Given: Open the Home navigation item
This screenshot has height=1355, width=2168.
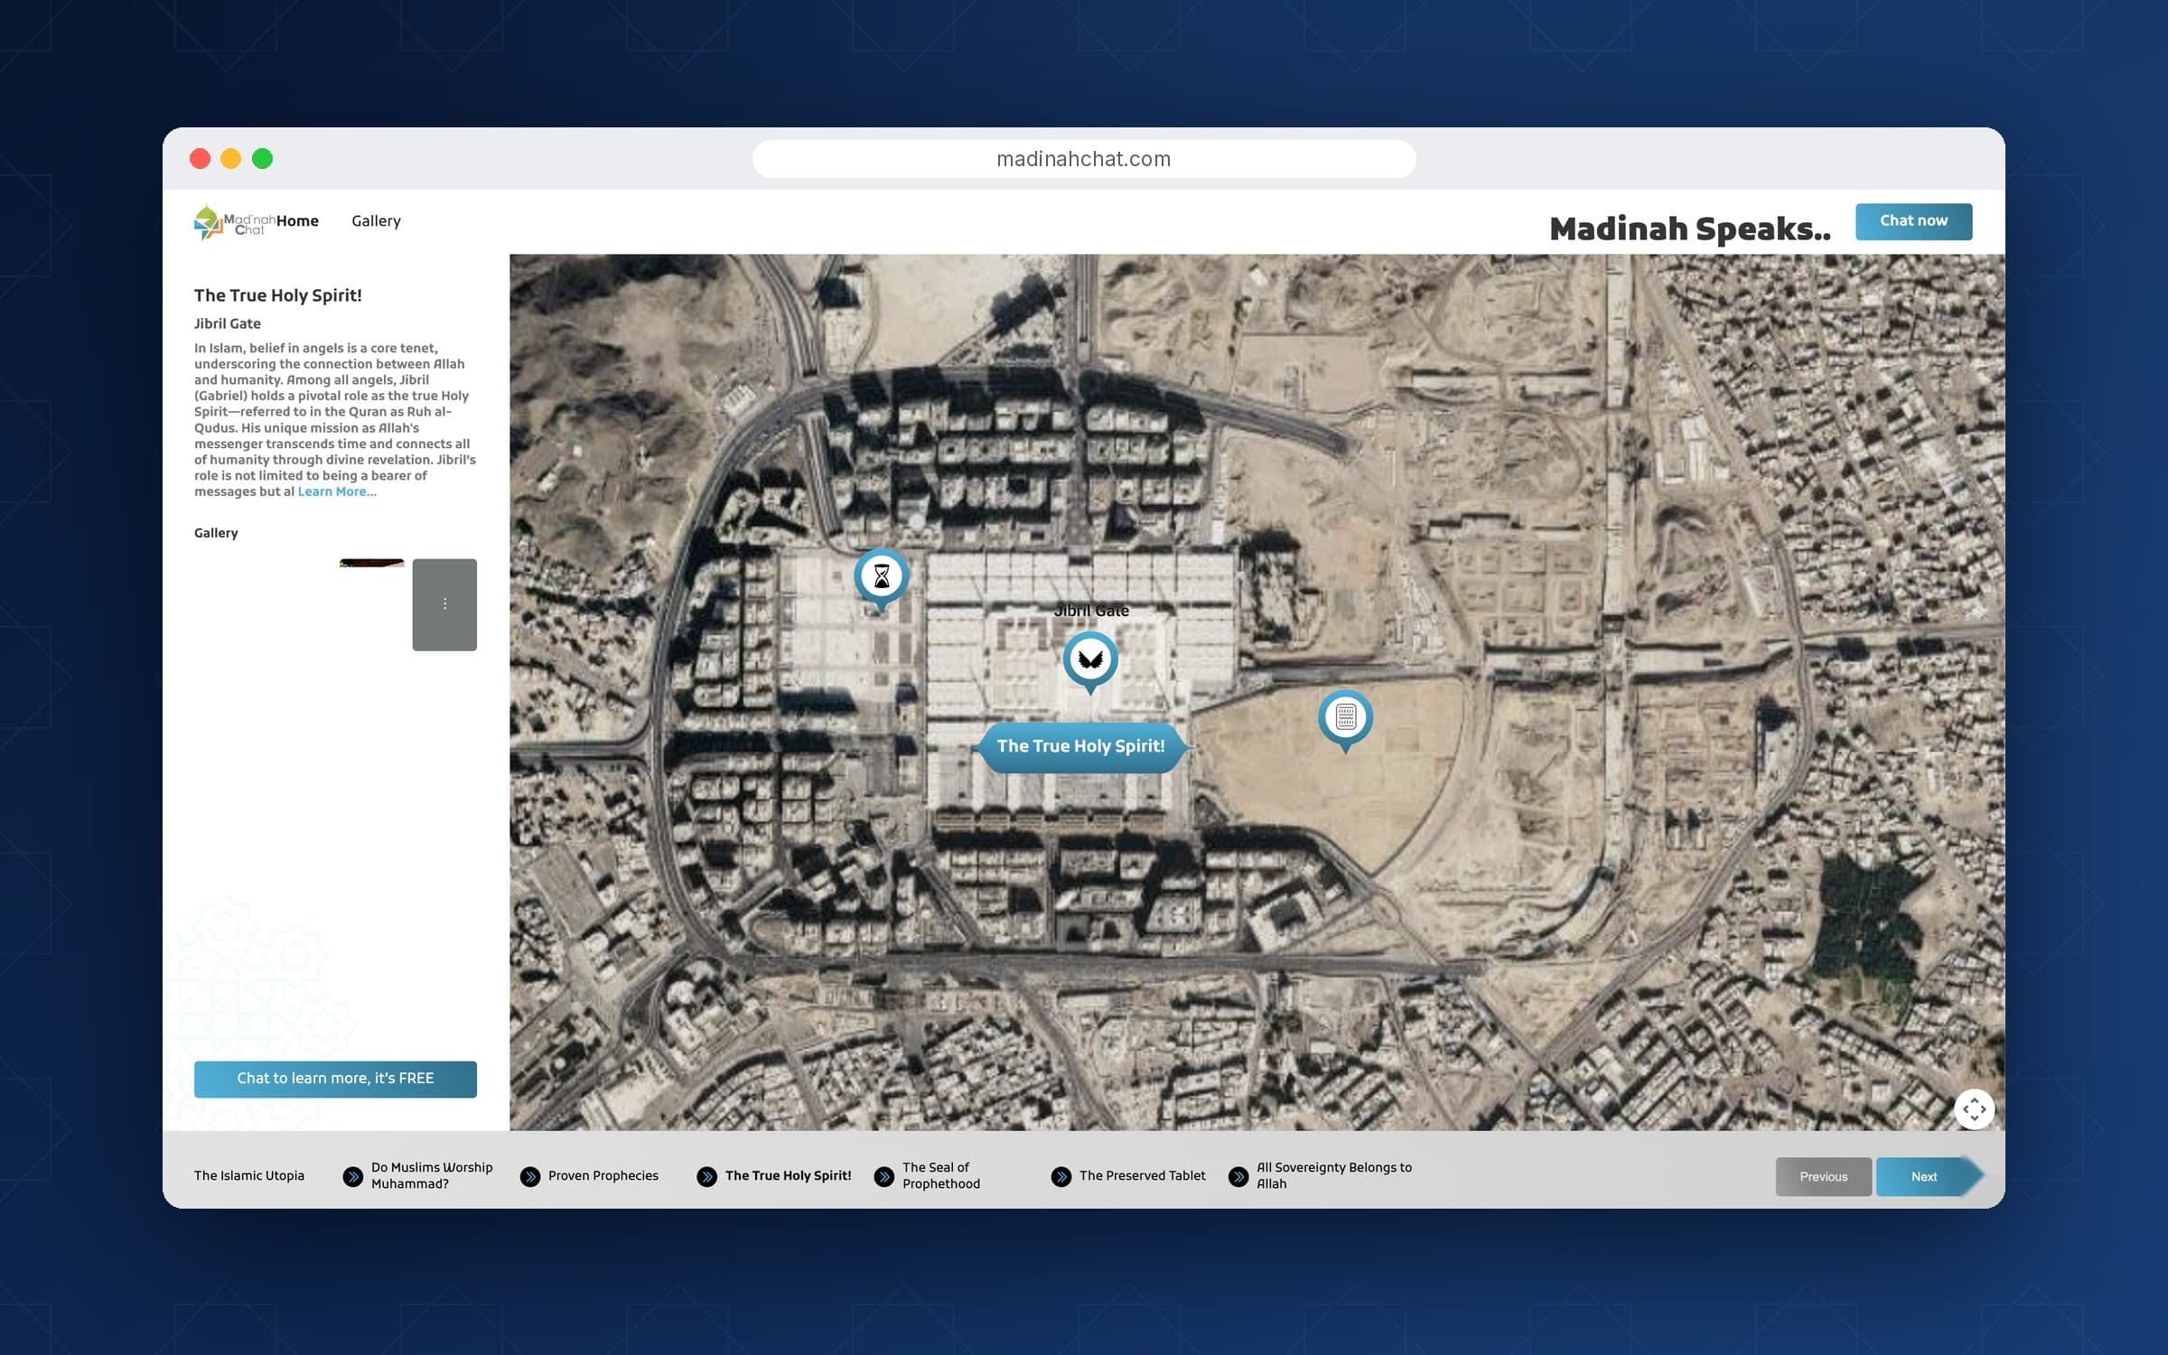Looking at the screenshot, I should pyautogui.click(x=297, y=221).
